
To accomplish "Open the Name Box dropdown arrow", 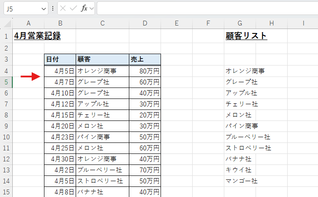I will point(43,8).
